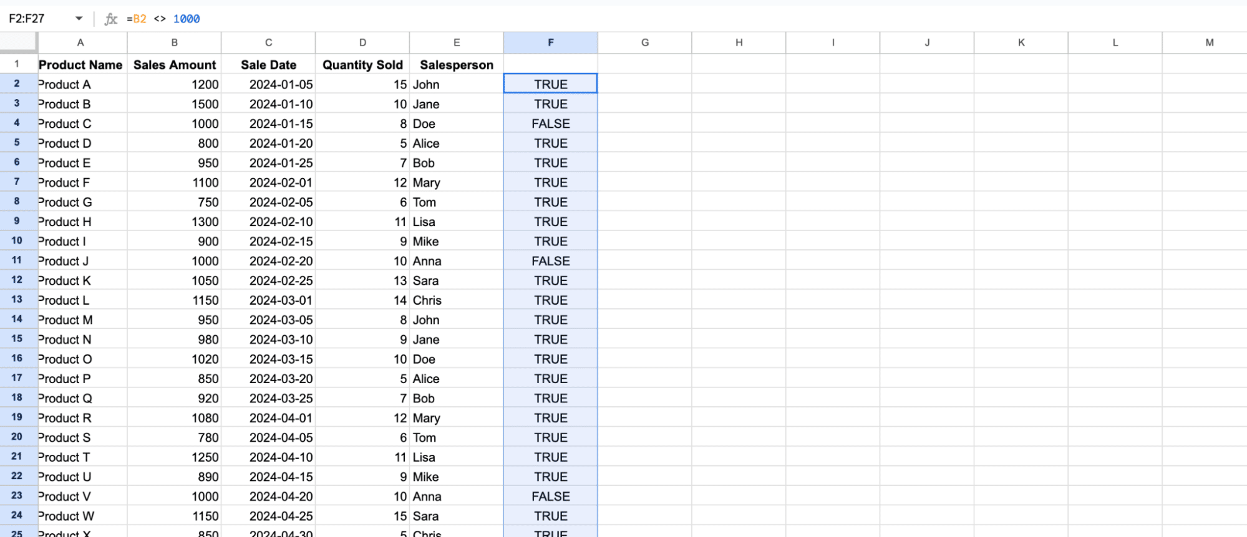The width and height of the screenshot is (1247, 537).
Task: Click the "Quantity Sold" header cell
Action: [362, 65]
